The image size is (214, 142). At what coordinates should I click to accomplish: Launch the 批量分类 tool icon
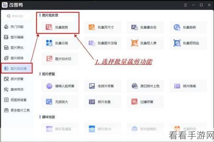[49, 43]
